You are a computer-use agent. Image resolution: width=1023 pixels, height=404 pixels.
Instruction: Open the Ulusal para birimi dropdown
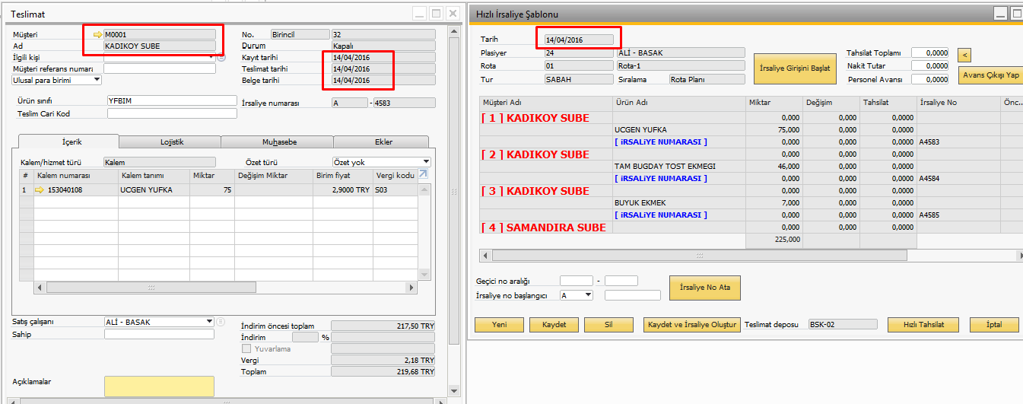[x=97, y=79]
